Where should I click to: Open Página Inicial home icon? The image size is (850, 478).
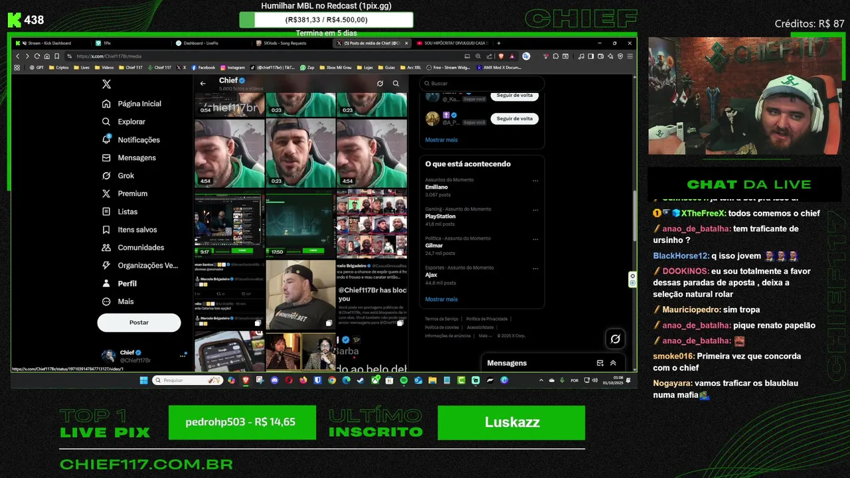point(106,104)
